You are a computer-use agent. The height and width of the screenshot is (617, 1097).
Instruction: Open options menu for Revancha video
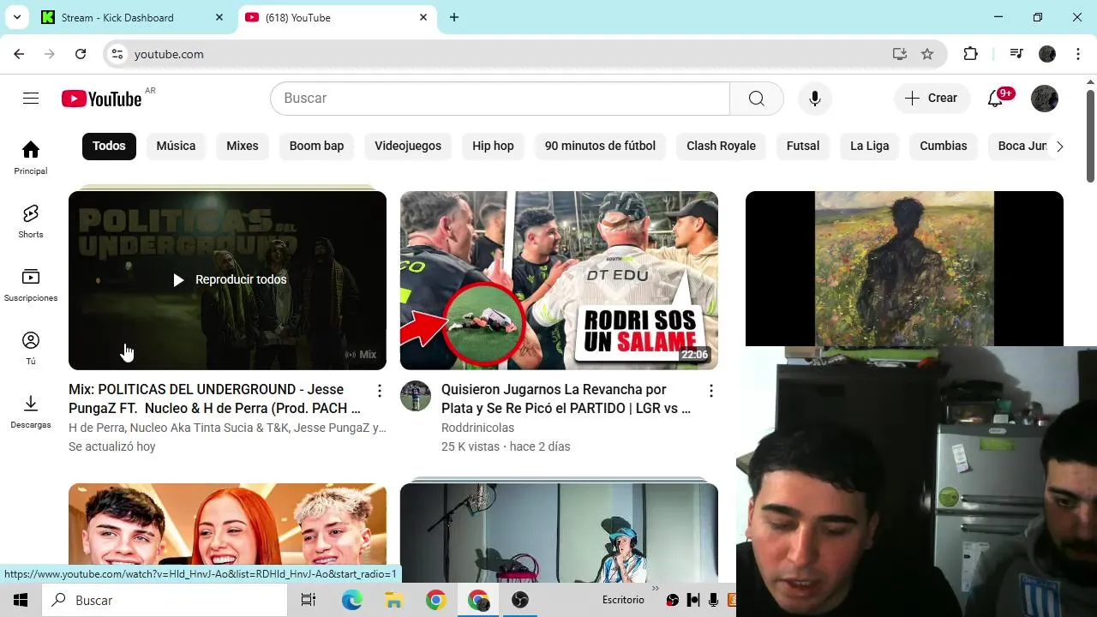[x=710, y=391]
